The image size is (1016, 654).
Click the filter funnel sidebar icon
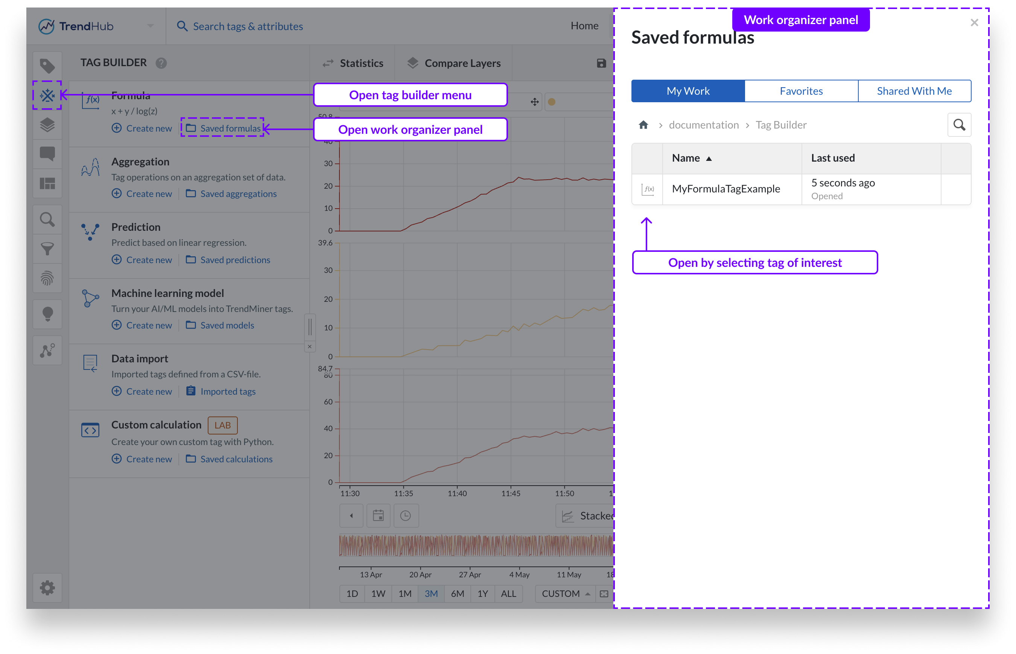pyautogui.click(x=47, y=249)
